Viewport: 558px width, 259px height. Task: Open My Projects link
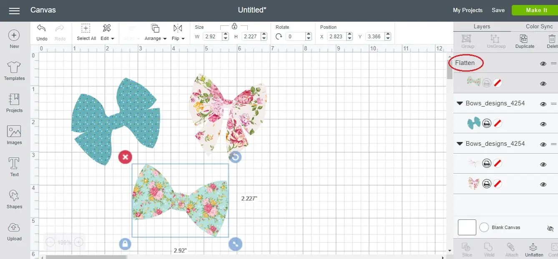(468, 10)
